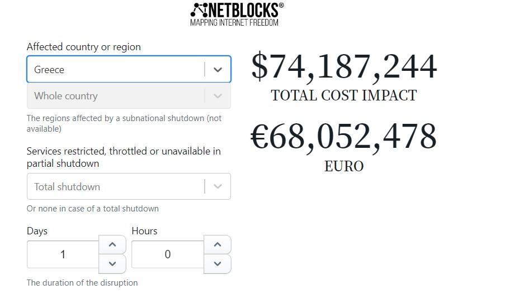Viewport: 505px width, 294px height.
Task: Expand the Whole country region chevron
Action: pyautogui.click(x=218, y=96)
